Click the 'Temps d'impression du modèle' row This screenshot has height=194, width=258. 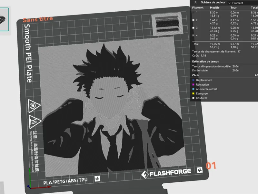click(216, 66)
